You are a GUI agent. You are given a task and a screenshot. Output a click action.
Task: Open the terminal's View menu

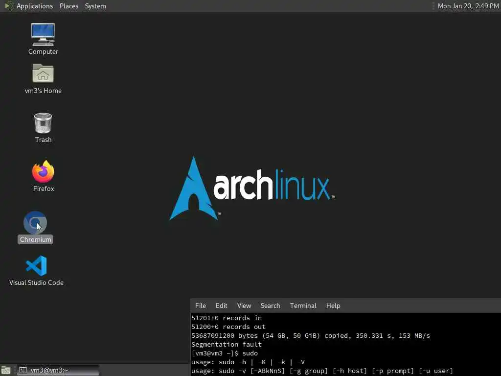[244, 305]
